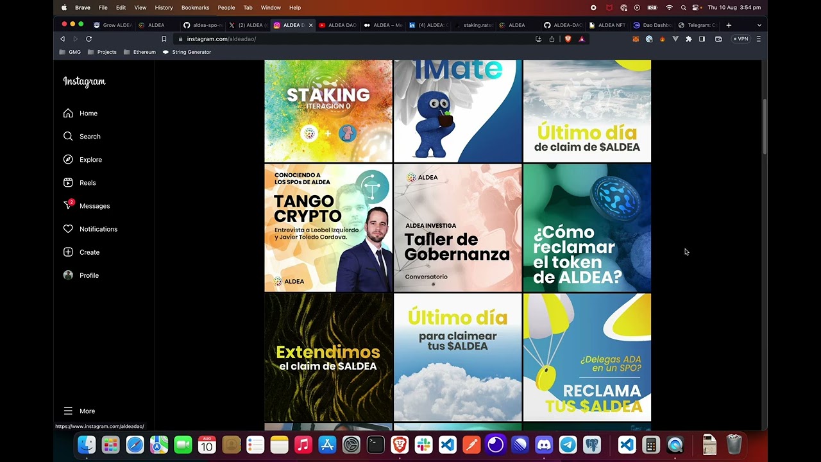Screen dimensions: 821x462
Task: Open String Generator bookmark
Action: click(187, 52)
